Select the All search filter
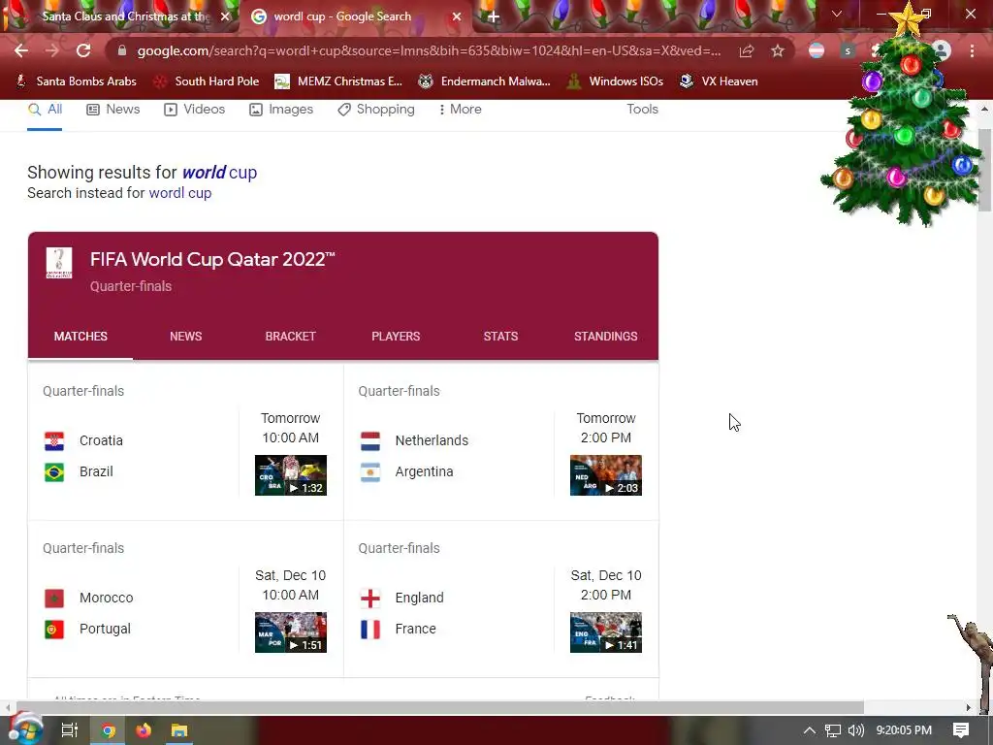This screenshot has height=745, width=993. point(45,110)
